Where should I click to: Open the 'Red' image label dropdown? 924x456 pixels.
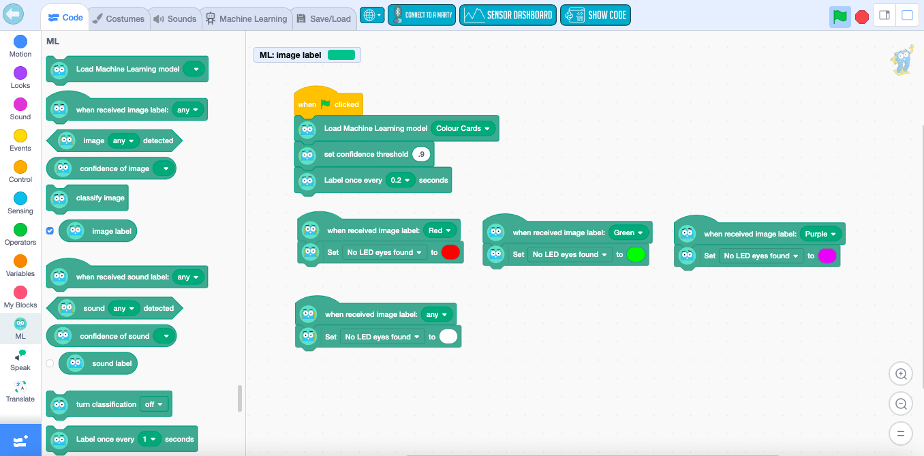pos(440,230)
